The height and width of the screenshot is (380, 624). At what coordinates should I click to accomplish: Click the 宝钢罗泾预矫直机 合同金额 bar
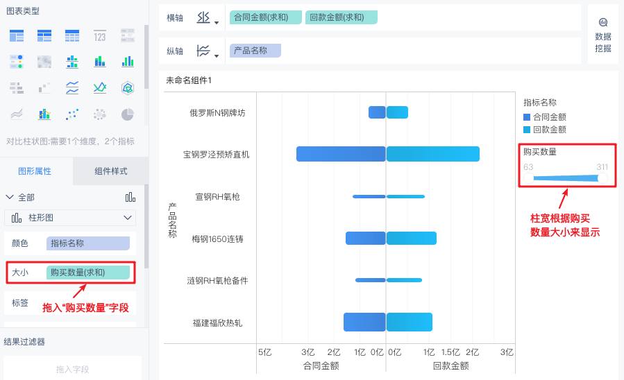point(341,154)
